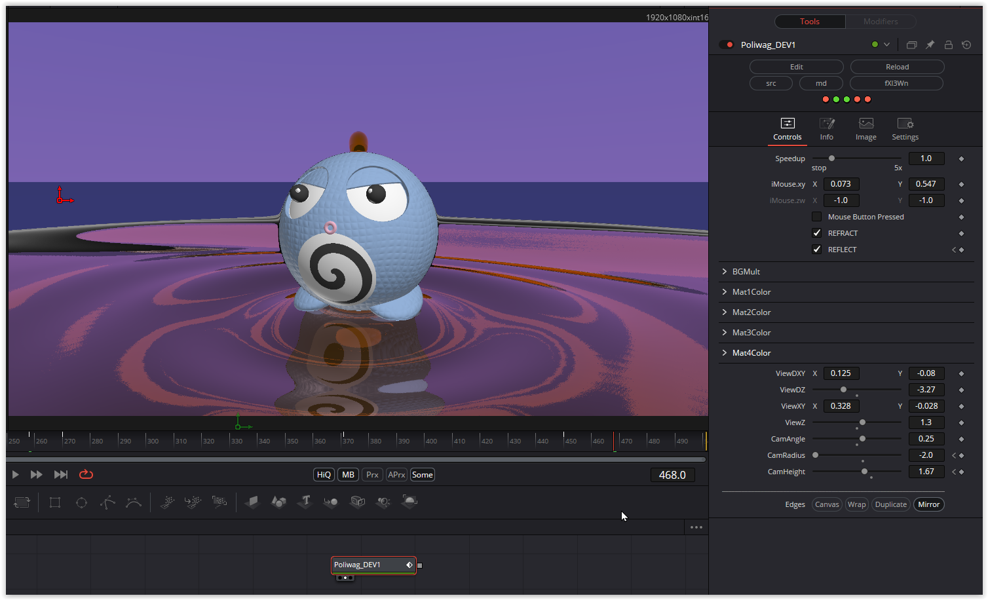This screenshot has height=600, width=988.
Task: Reset the tool with the reset icon
Action: [966, 45]
